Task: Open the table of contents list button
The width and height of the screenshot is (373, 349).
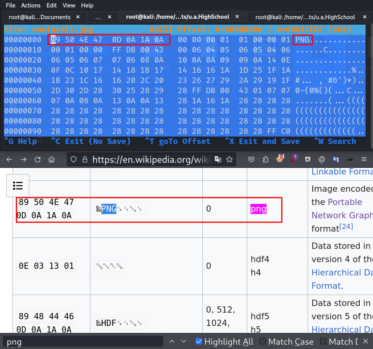Action: [18, 185]
